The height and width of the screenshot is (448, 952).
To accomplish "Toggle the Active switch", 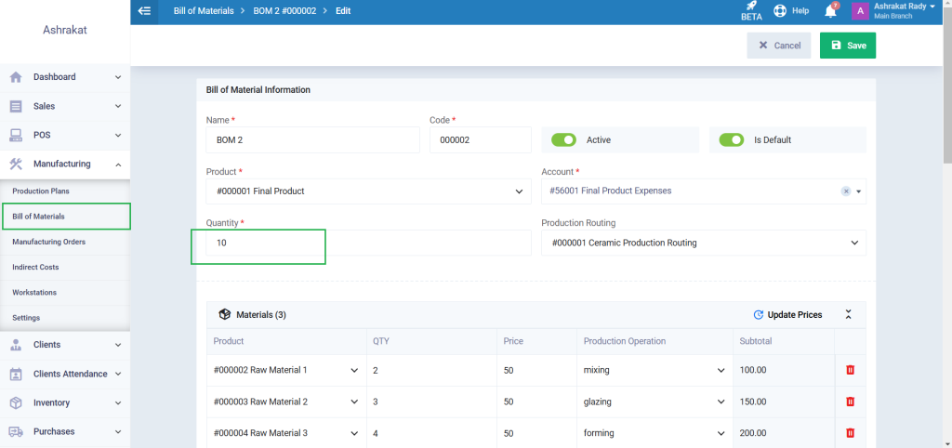I will coord(563,139).
